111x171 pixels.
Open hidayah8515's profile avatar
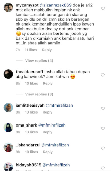[8, 167]
